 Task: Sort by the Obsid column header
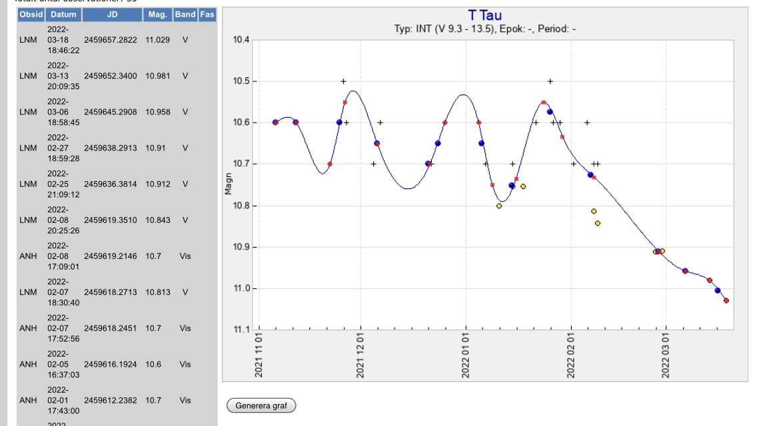[x=31, y=14]
